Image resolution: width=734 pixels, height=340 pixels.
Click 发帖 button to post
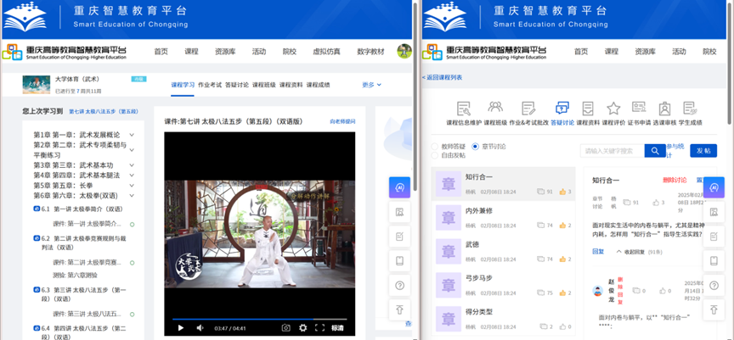703,150
